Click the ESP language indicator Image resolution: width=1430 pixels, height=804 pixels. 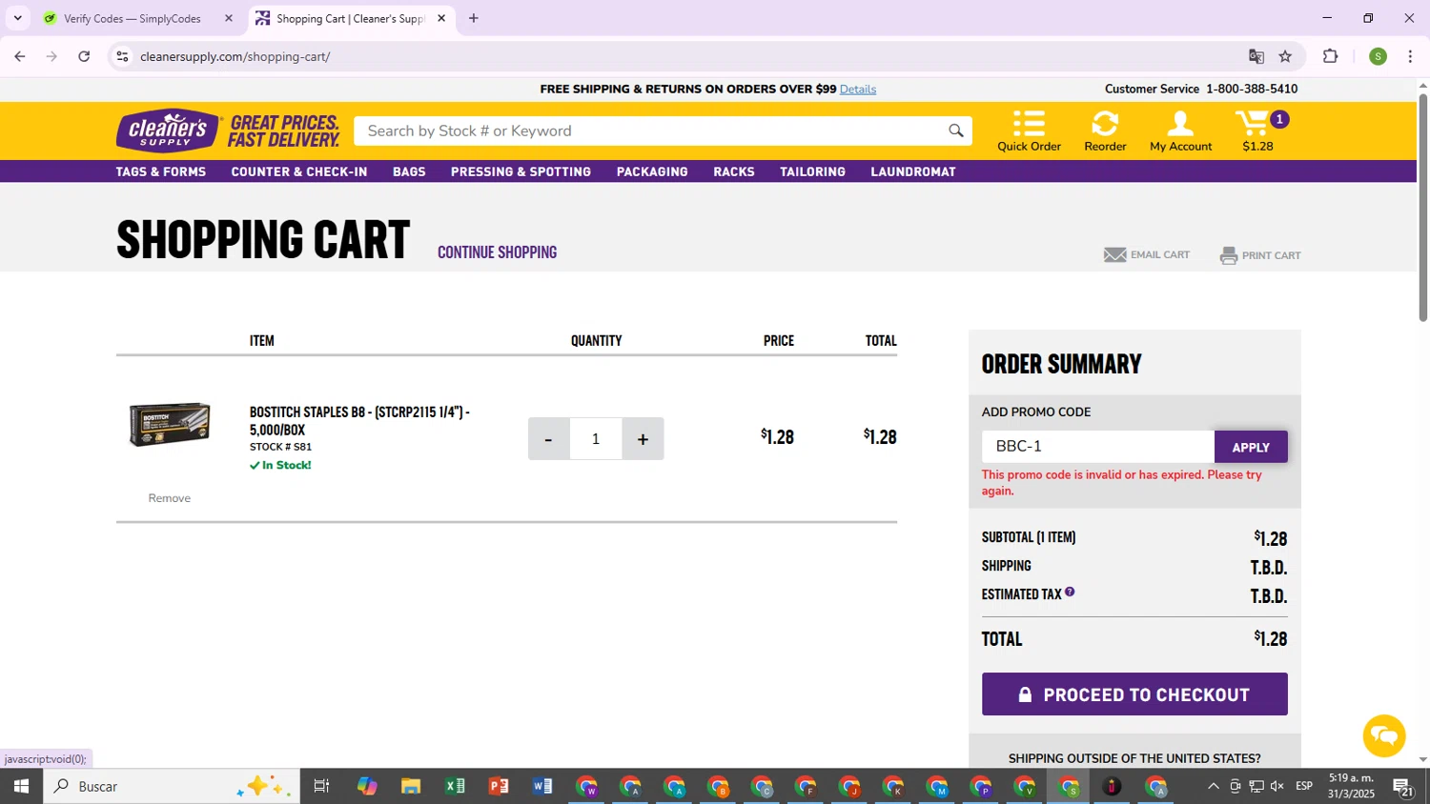(x=1304, y=786)
